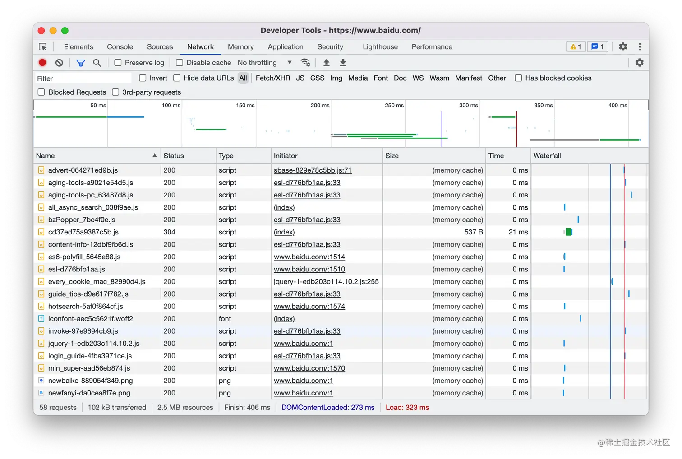Select the inspect element cursor icon

[43, 47]
